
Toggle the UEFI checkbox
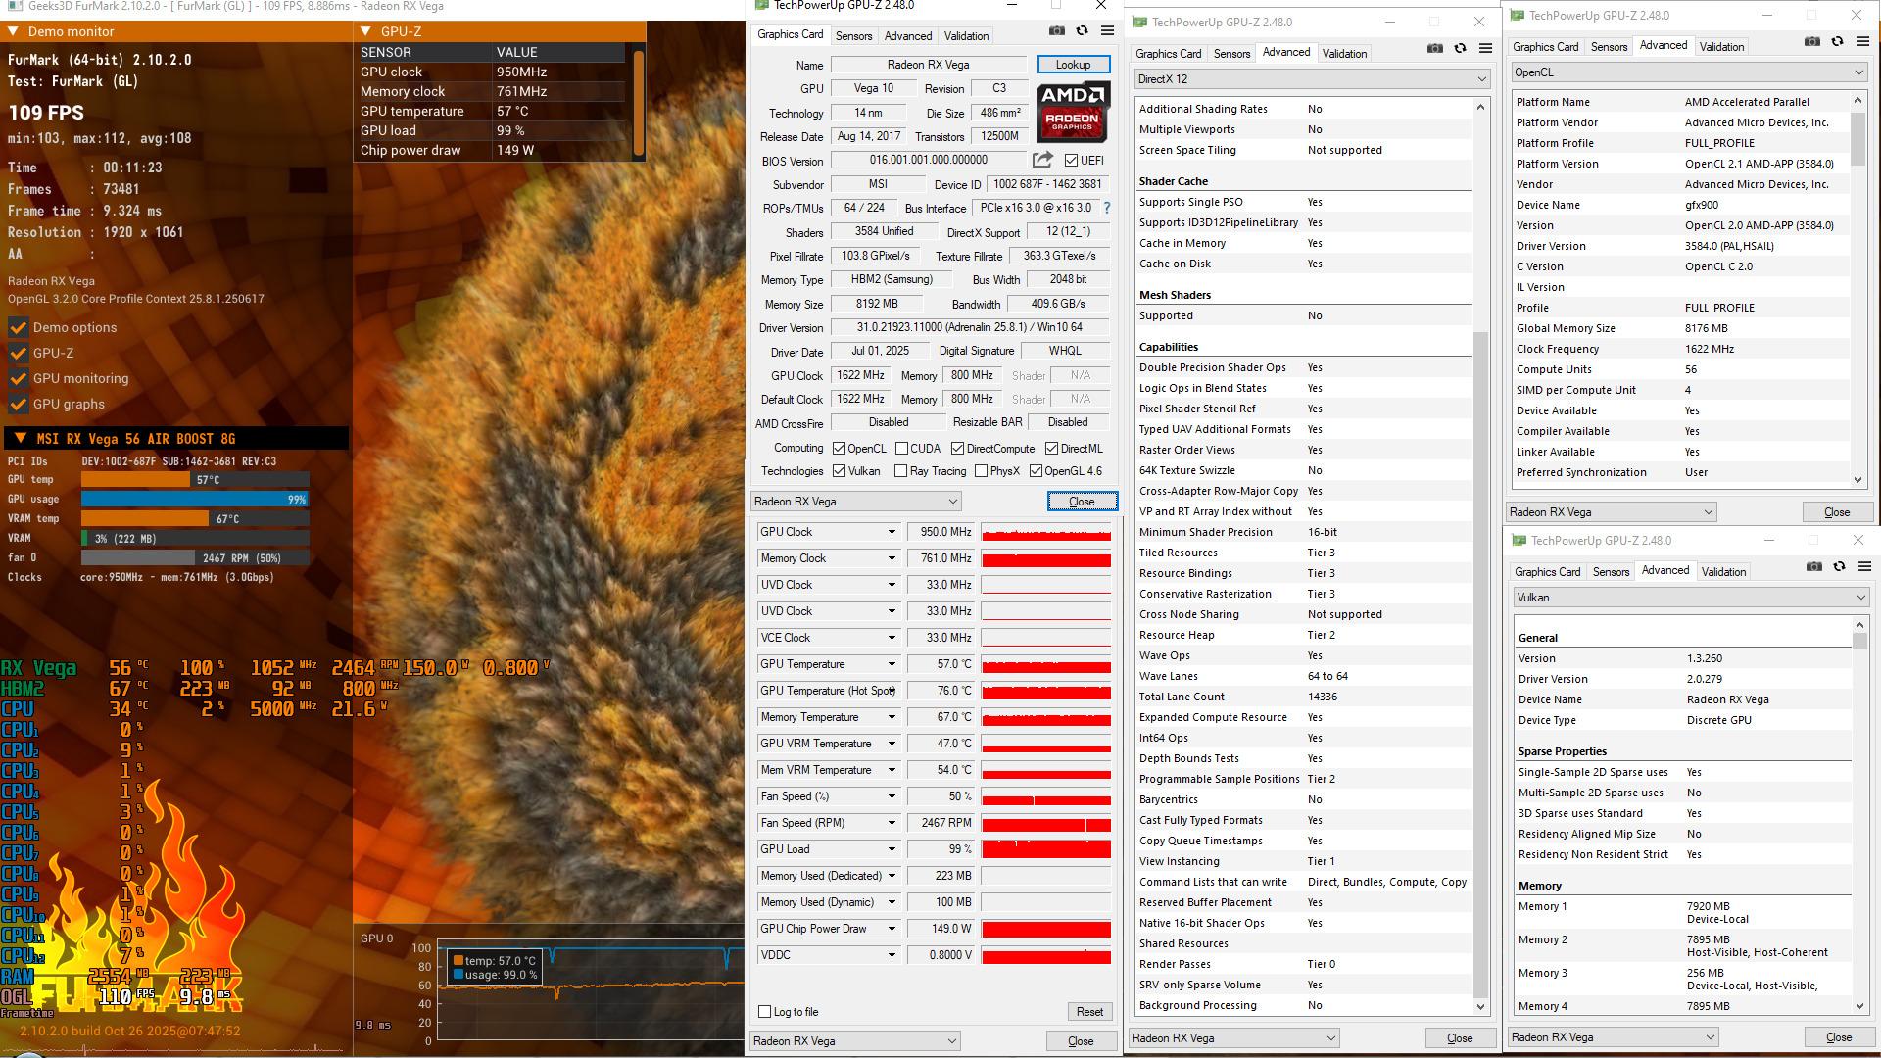pos(1072,161)
